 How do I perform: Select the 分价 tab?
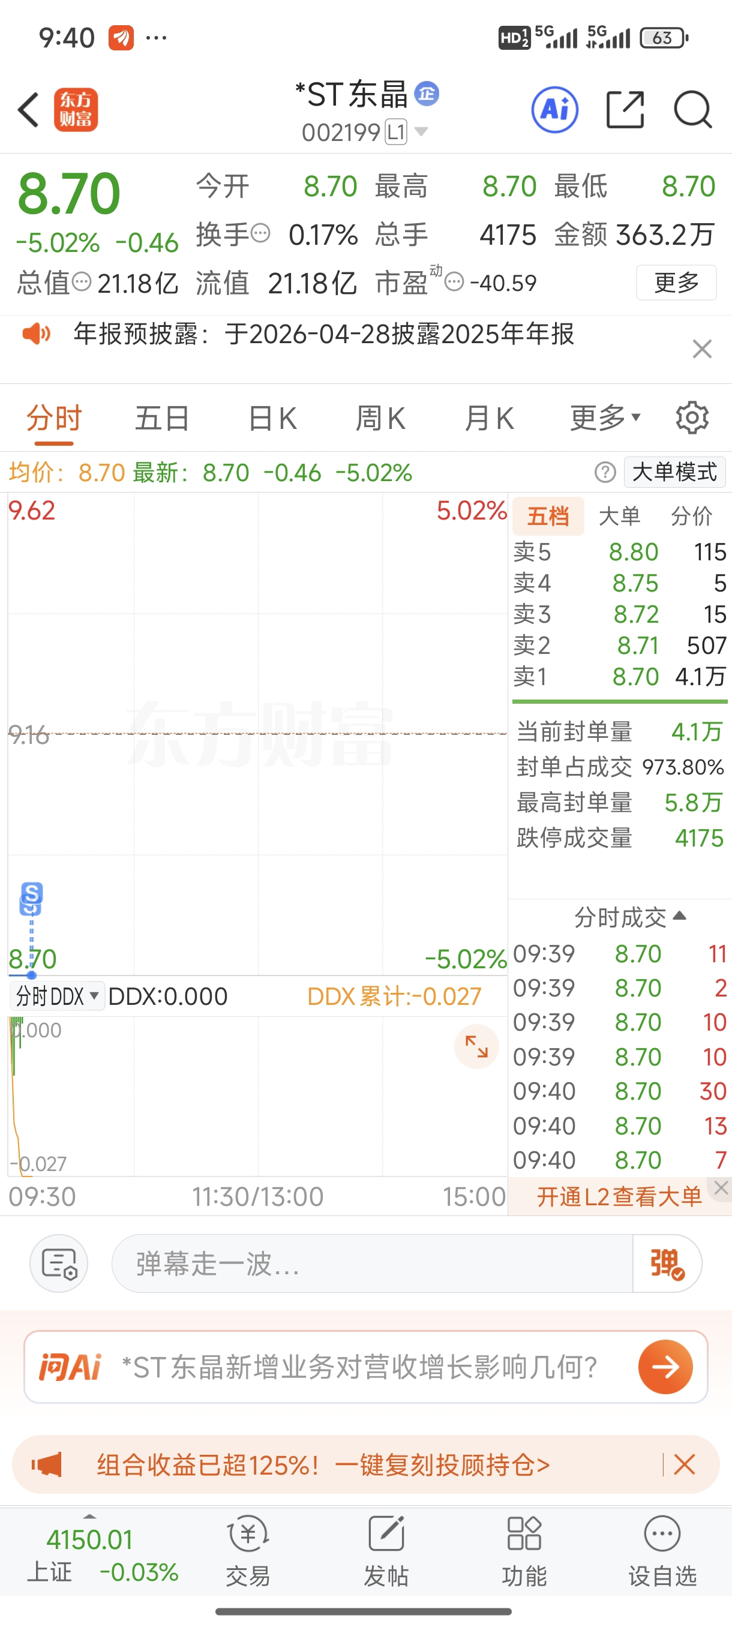692,516
